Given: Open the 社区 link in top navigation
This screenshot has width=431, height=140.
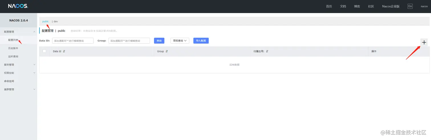Looking at the screenshot, I should click(x=371, y=6).
